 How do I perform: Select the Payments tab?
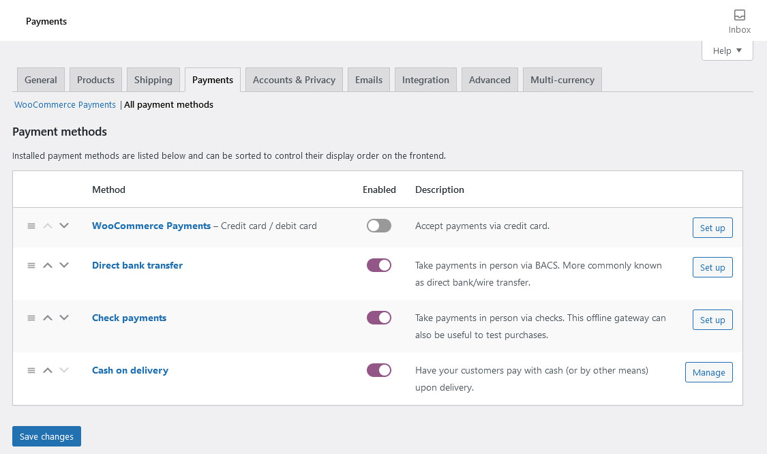point(212,80)
